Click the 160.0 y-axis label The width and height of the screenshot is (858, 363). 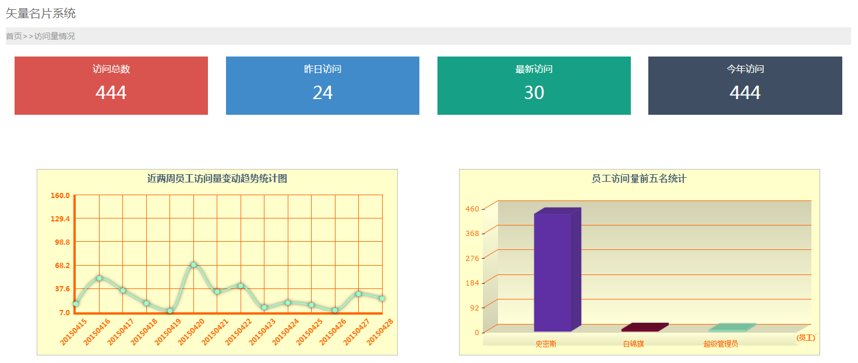pyautogui.click(x=61, y=195)
